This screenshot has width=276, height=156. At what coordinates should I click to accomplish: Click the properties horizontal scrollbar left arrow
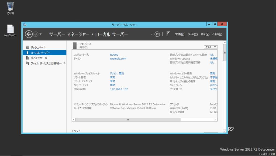tap(74, 120)
